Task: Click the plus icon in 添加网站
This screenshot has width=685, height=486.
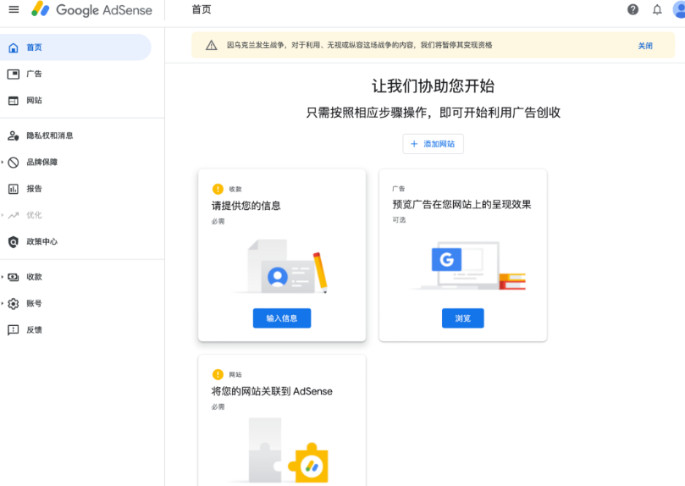Action: pos(414,144)
